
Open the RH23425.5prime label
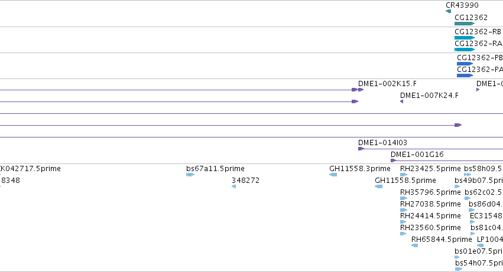tap(430, 169)
